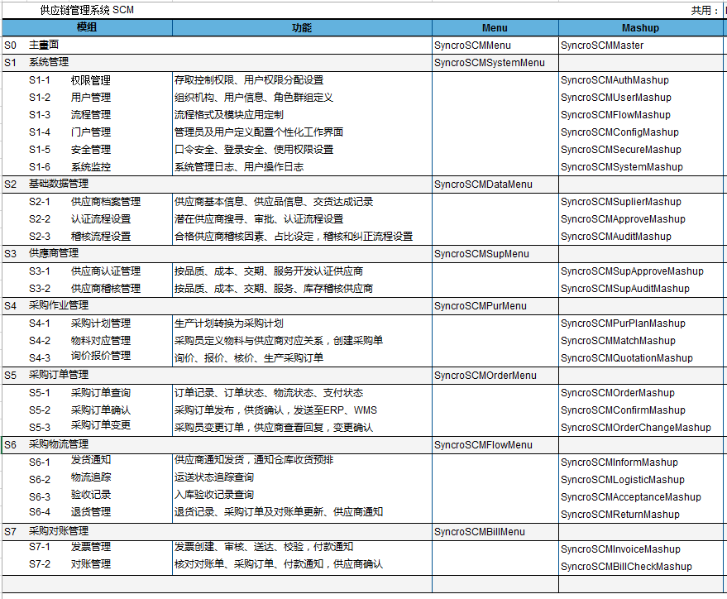Image resolution: width=727 pixels, height=599 pixels.
Task: Click the "SyncroSCMMatchMashup" cell
Action: click(x=618, y=341)
